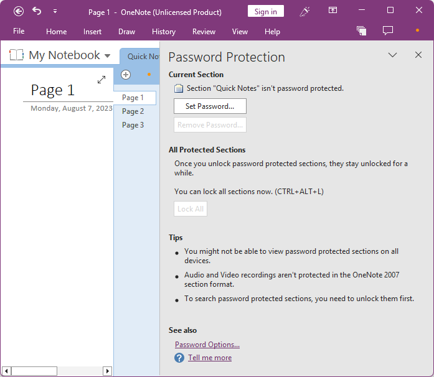Expand the My Notebook dropdown
Screen dimensions: 434x377
[108, 56]
